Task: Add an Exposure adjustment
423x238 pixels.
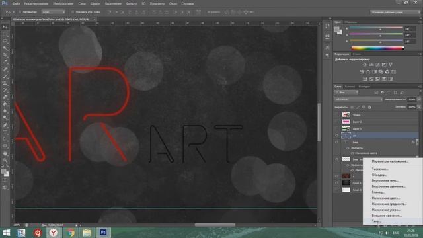Action: tap(384, 65)
